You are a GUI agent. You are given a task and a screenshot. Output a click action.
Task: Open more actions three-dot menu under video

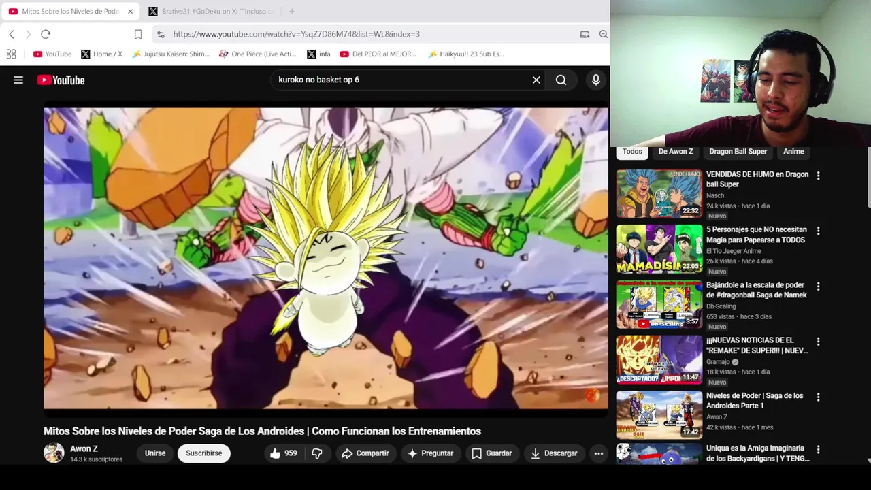click(599, 453)
